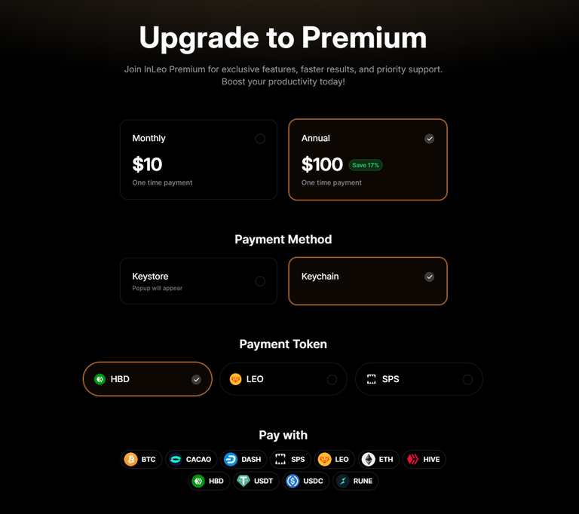The height and width of the screenshot is (514, 579).
Task: Click the $100 Annual plan card
Action: click(x=368, y=160)
